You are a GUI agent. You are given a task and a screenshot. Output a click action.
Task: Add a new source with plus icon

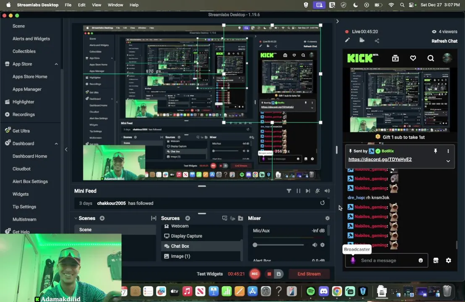pyautogui.click(x=188, y=218)
